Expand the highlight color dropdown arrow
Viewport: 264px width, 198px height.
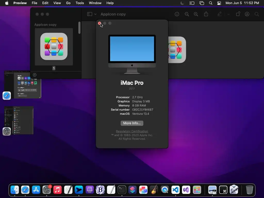[x=228, y=14]
